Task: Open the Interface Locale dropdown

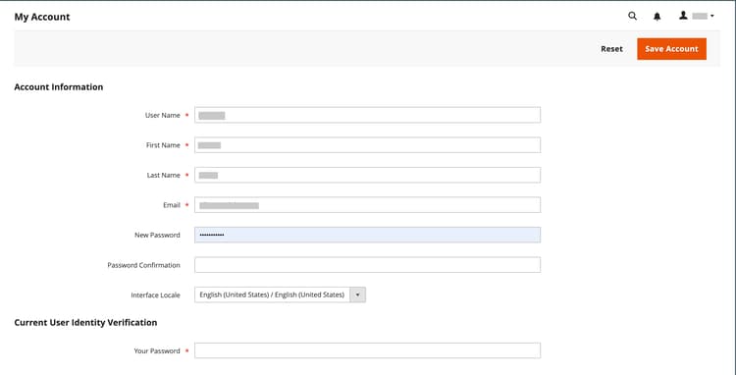Action: [281, 295]
